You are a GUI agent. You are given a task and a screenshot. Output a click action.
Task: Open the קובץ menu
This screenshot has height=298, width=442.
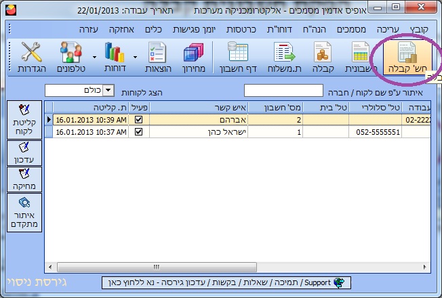pyautogui.click(x=419, y=29)
